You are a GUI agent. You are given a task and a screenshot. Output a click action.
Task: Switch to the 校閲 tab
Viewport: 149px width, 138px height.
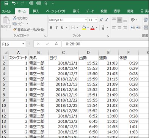pyautogui.click(x=104, y=11)
